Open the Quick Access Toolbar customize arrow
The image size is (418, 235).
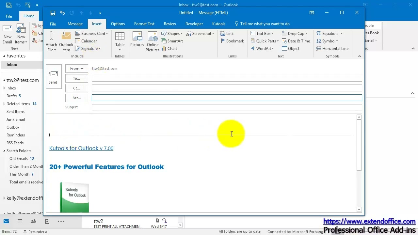[x=100, y=13]
